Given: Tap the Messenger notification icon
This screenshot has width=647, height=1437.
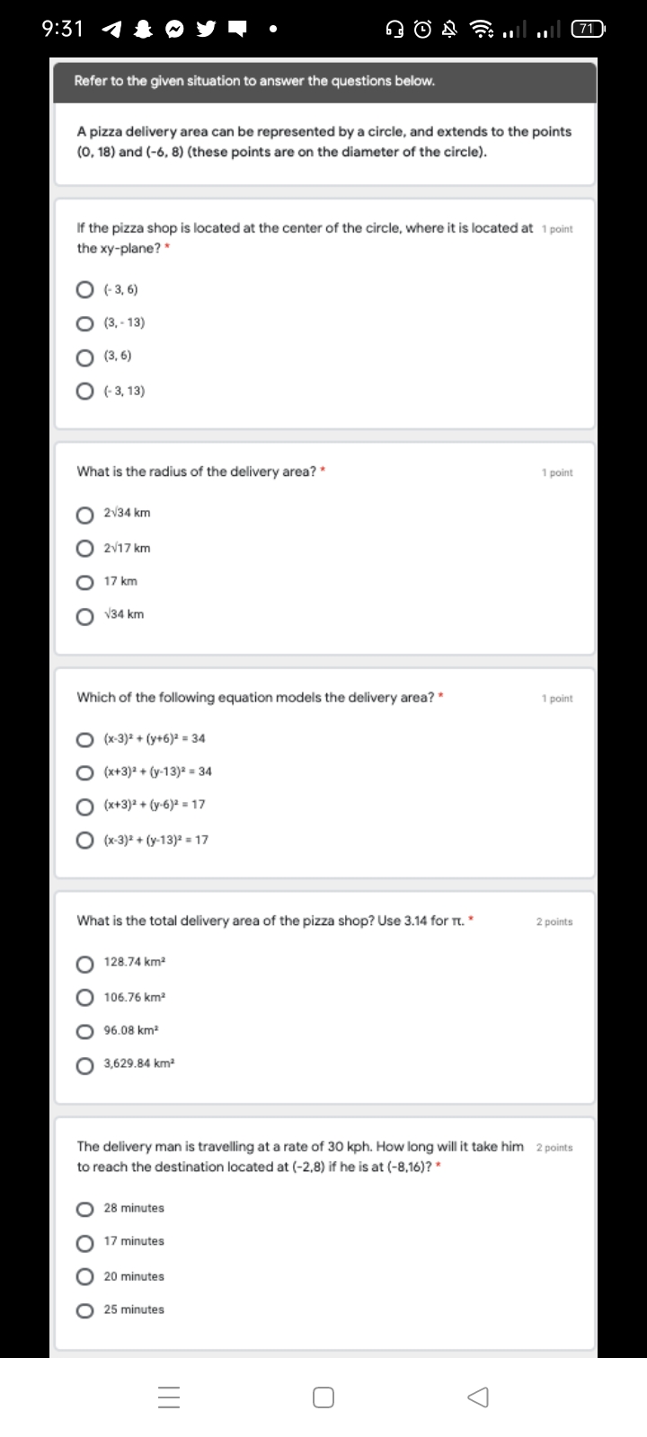Looking at the screenshot, I should click(x=174, y=28).
